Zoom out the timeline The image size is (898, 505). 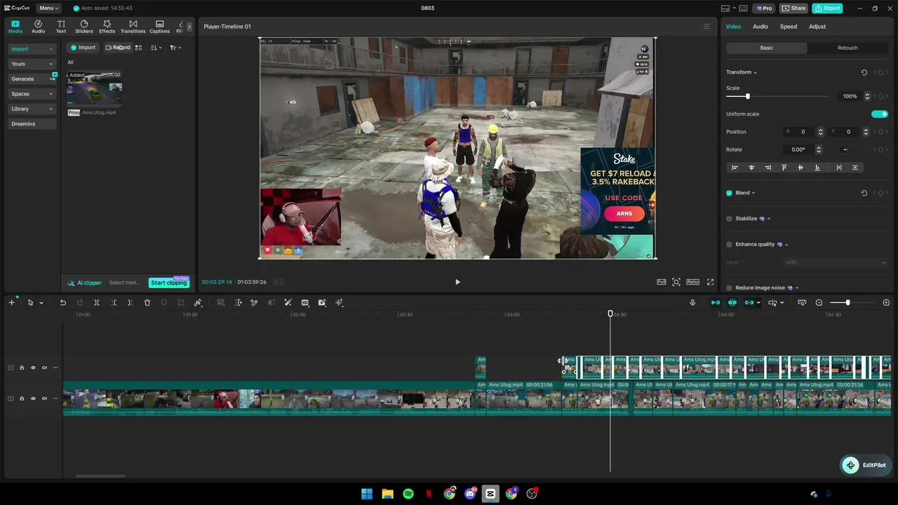click(819, 302)
